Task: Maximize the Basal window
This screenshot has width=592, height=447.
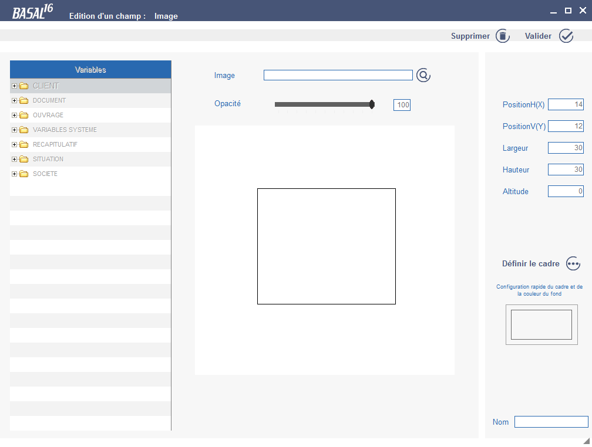Action: 568,11
